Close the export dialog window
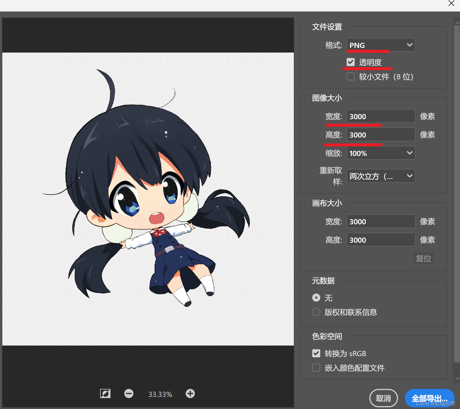This screenshot has width=460, height=409. point(451,3)
